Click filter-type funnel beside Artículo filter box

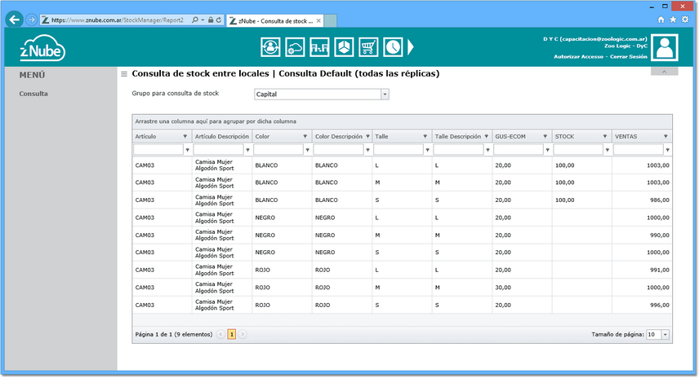[x=187, y=151]
